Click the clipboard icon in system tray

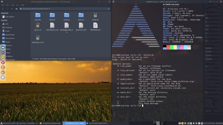(202, 123)
